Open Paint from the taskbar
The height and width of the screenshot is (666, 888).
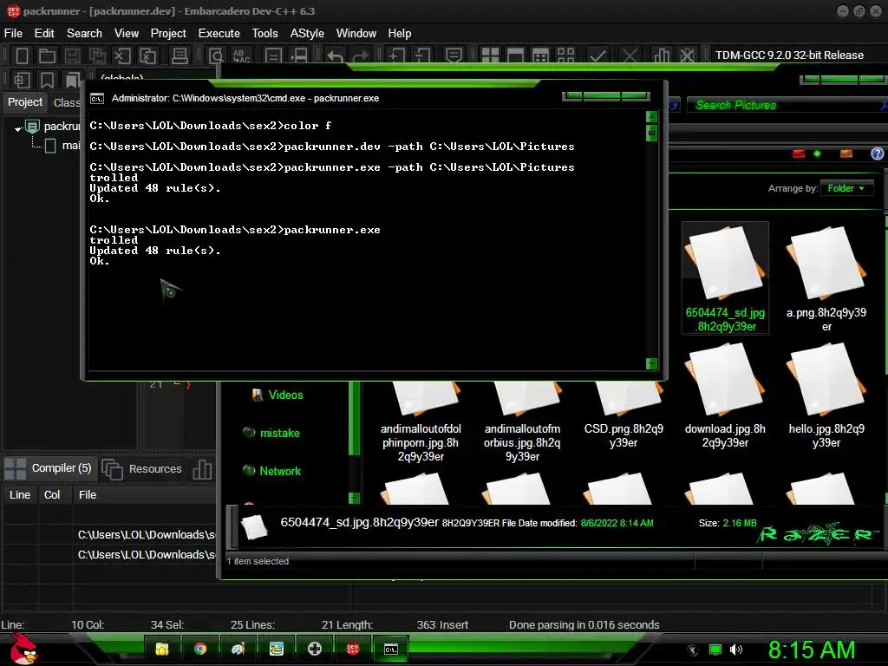tap(238, 649)
